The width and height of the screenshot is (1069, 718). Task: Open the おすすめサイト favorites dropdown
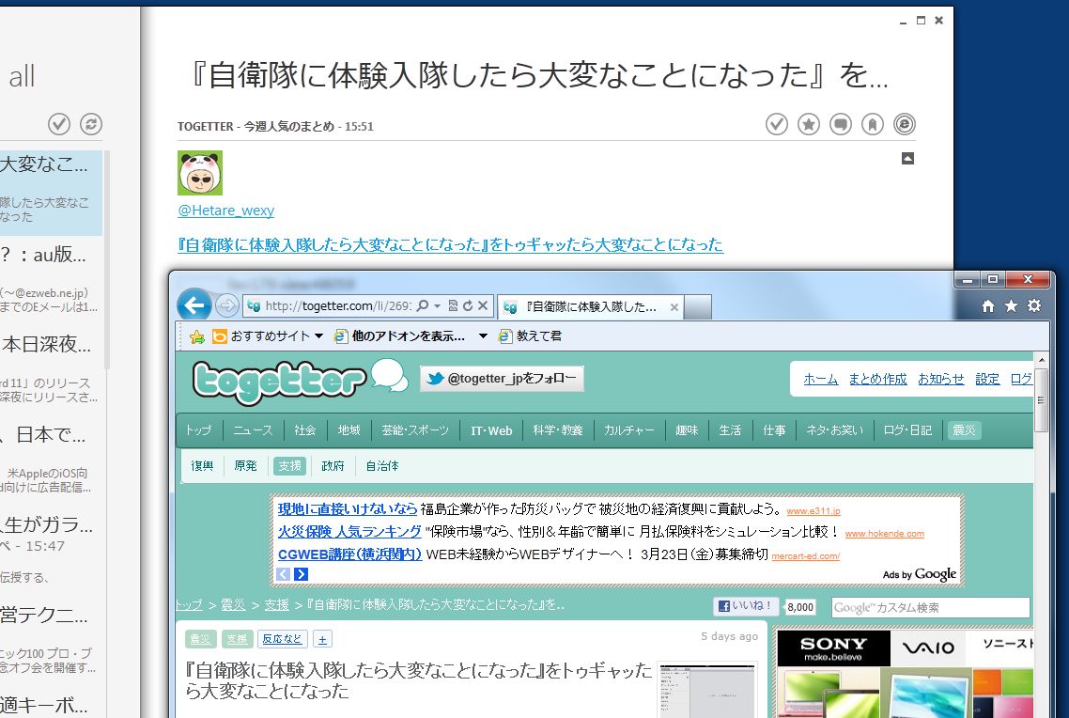coord(267,336)
